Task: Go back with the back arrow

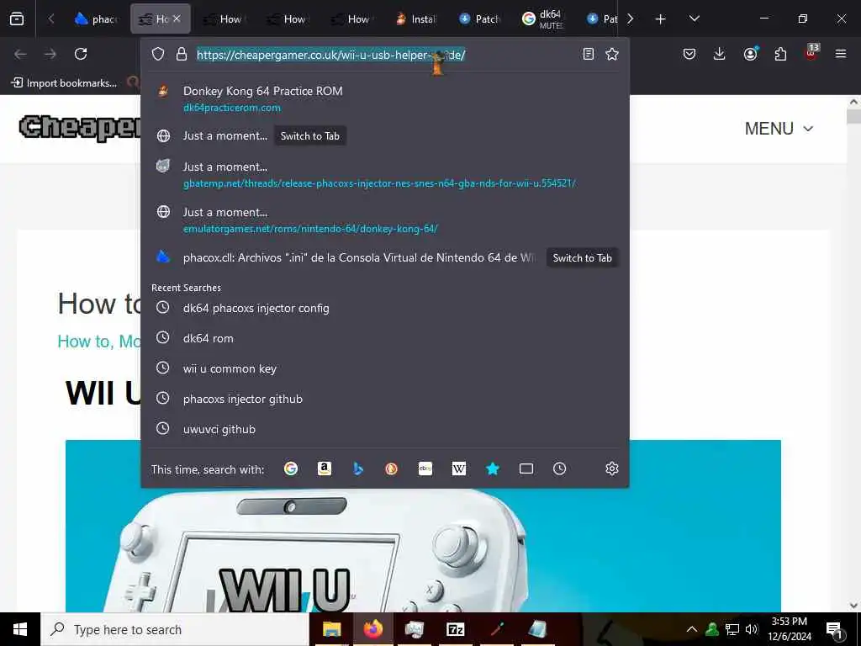Action: 20,54
